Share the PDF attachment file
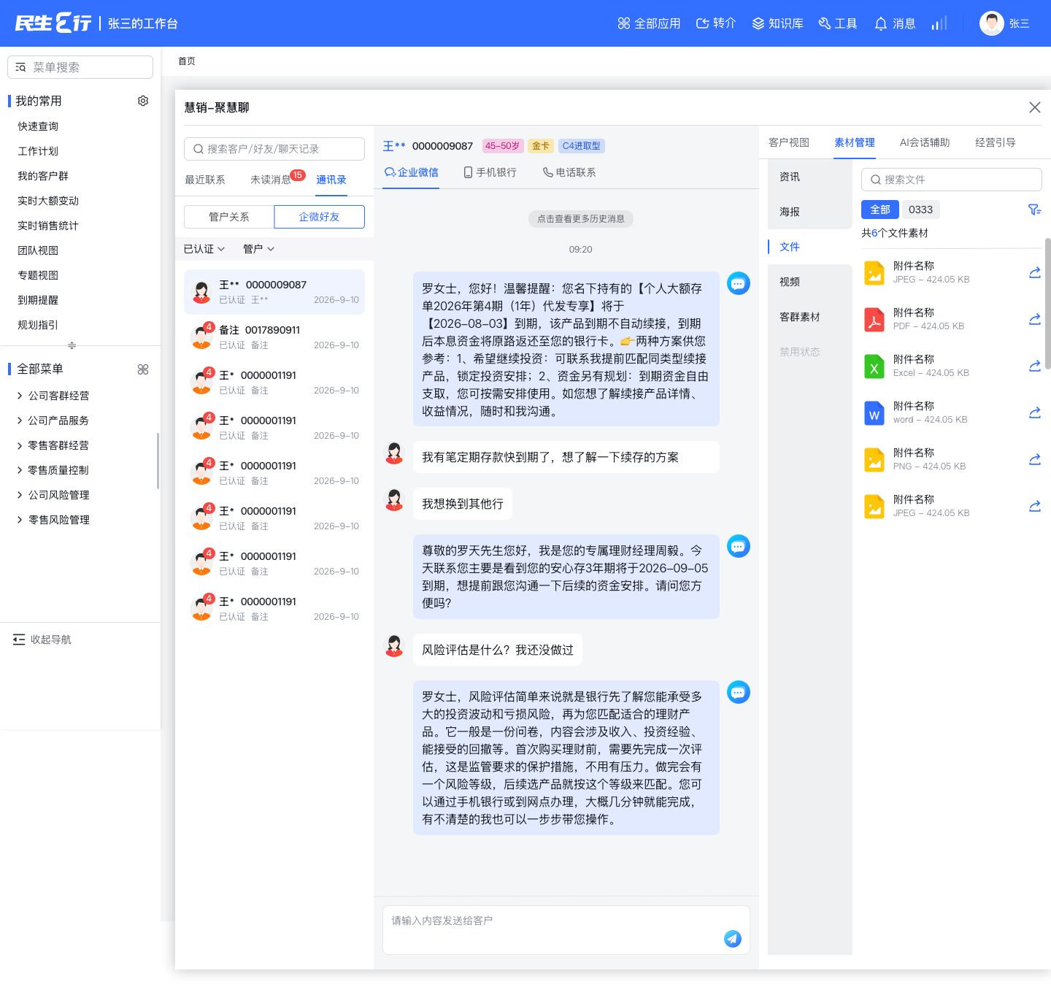Screen dimensions: 1051x987 1035,319
